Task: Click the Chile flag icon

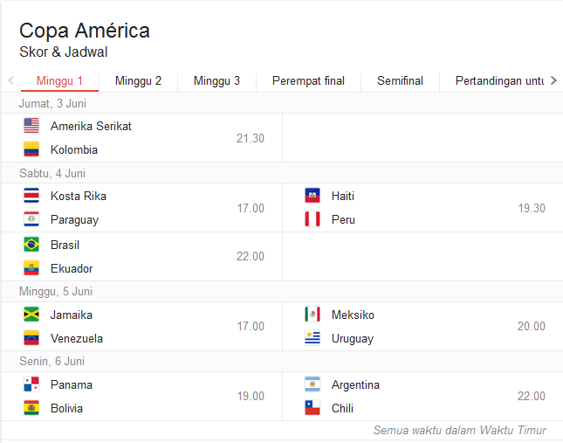Action: point(312,408)
